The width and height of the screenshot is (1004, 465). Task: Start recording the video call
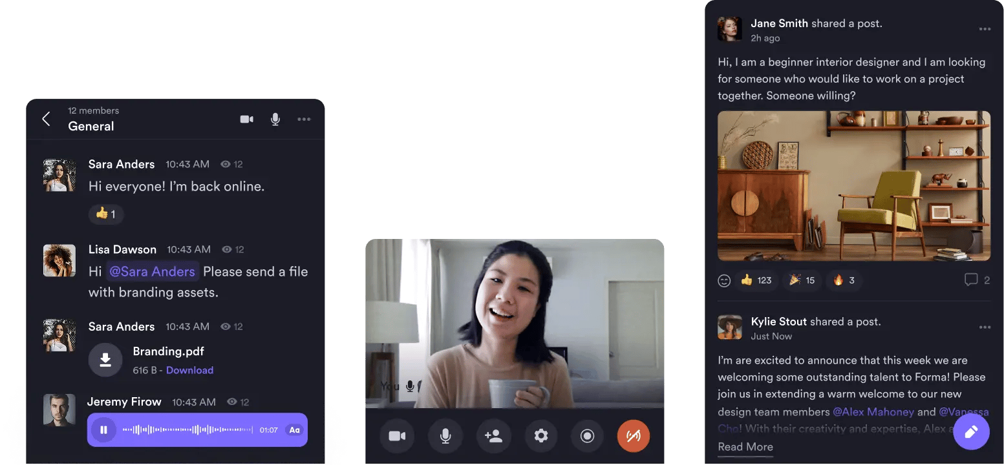tap(587, 436)
